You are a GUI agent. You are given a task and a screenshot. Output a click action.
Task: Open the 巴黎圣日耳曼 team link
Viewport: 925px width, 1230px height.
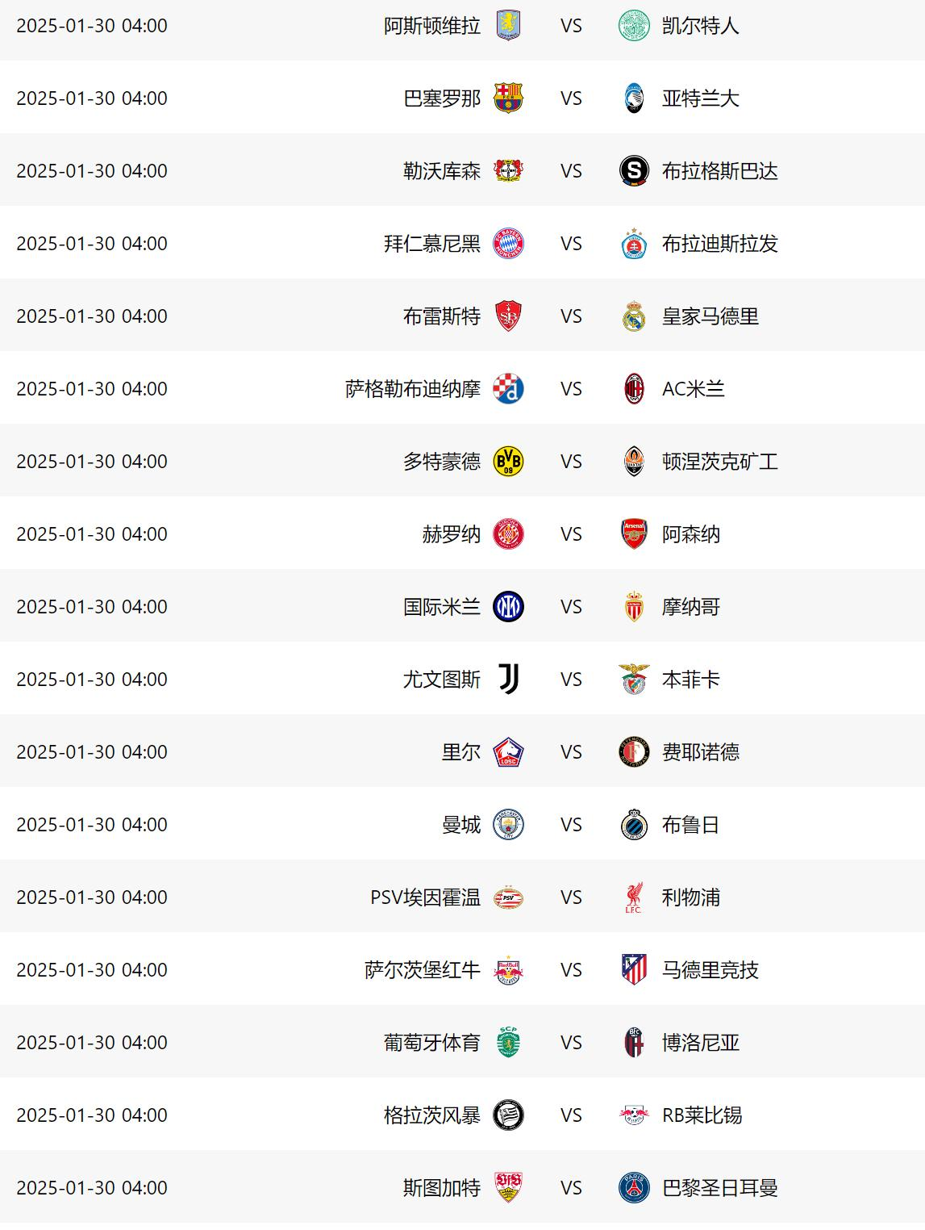pyautogui.click(x=719, y=1188)
